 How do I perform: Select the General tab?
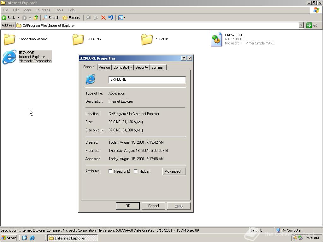click(89, 67)
